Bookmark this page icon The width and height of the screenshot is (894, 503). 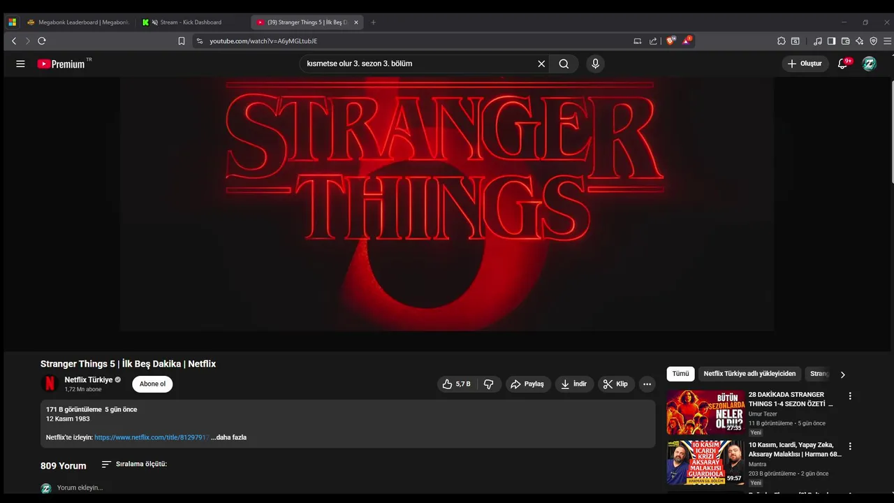pos(182,41)
